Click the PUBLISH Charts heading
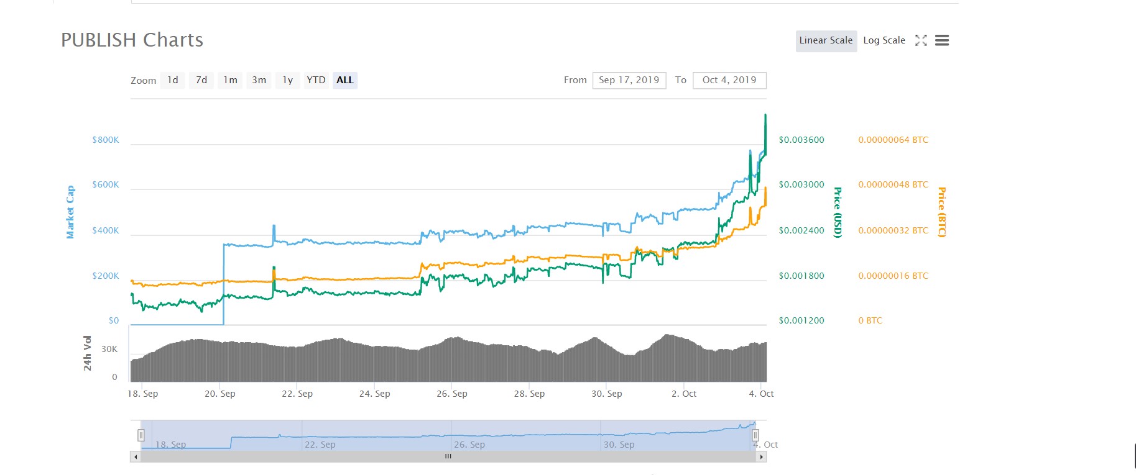 coord(132,40)
